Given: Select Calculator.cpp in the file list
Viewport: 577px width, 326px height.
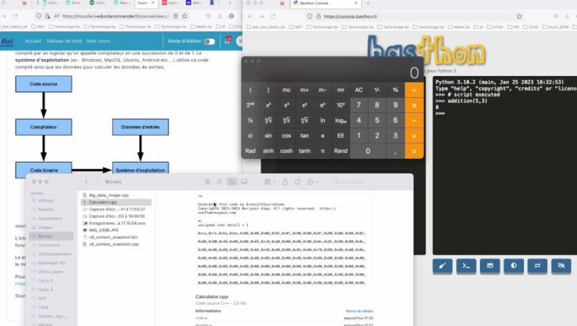Looking at the screenshot, I should click(x=103, y=202).
